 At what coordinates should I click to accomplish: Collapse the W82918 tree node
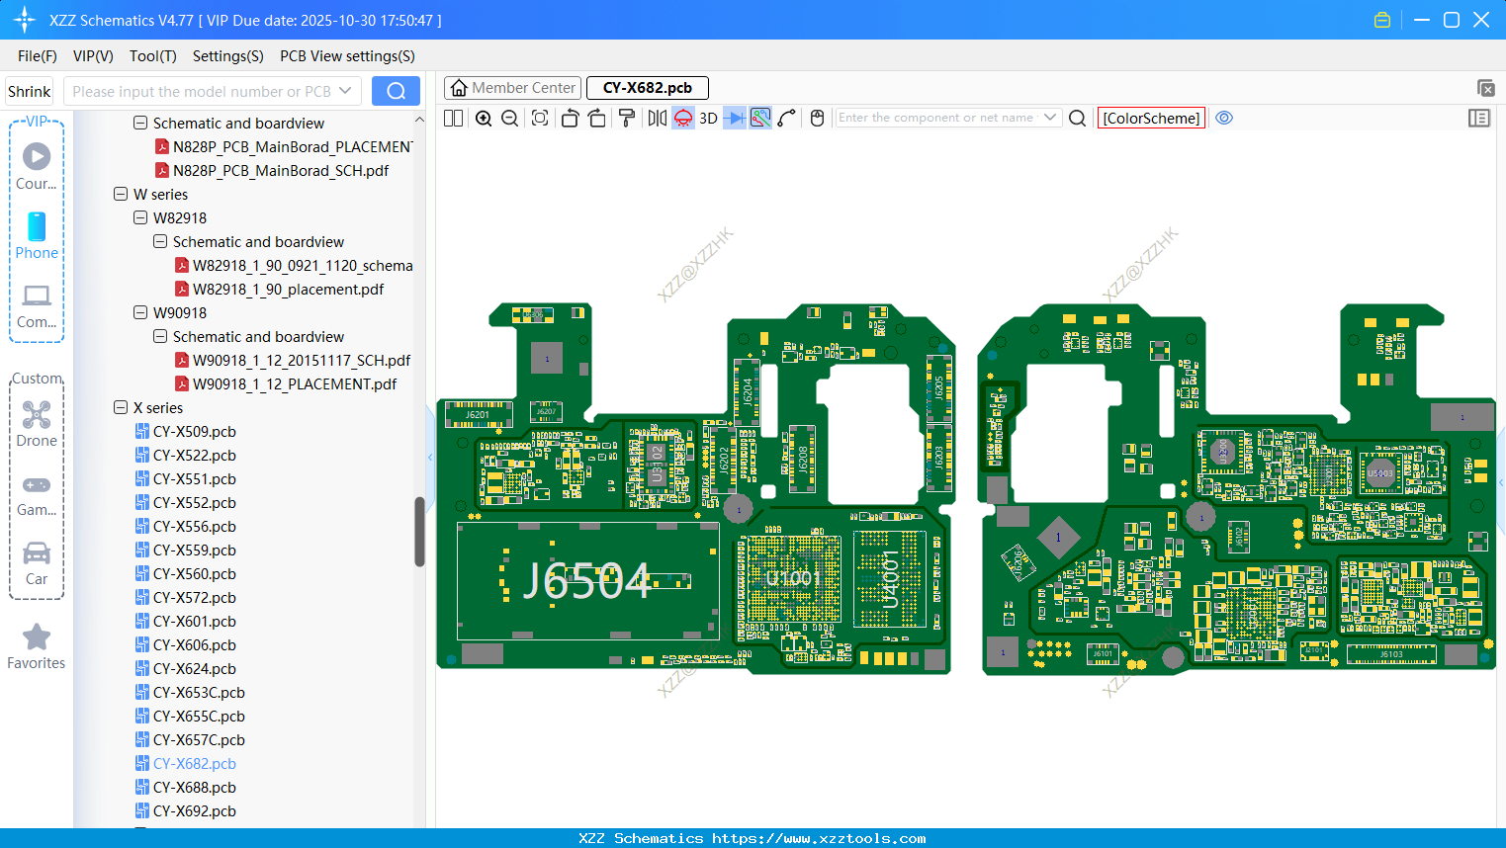(x=140, y=217)
